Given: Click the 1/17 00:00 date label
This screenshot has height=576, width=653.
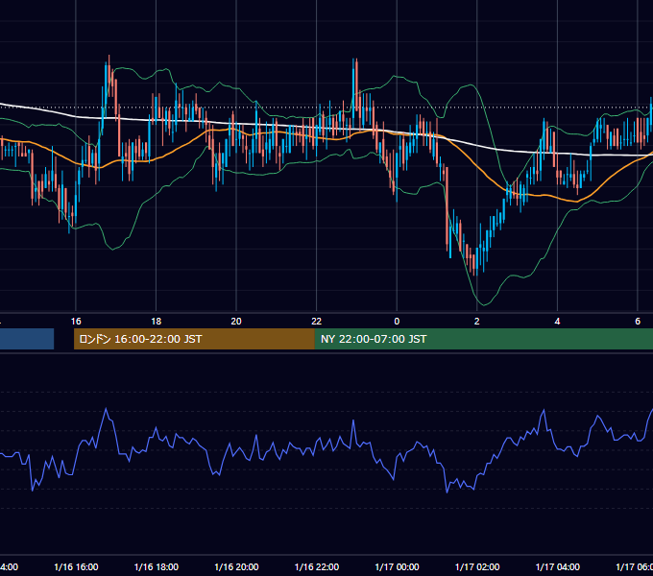Looking at the screenshot, I should point(397,566).
